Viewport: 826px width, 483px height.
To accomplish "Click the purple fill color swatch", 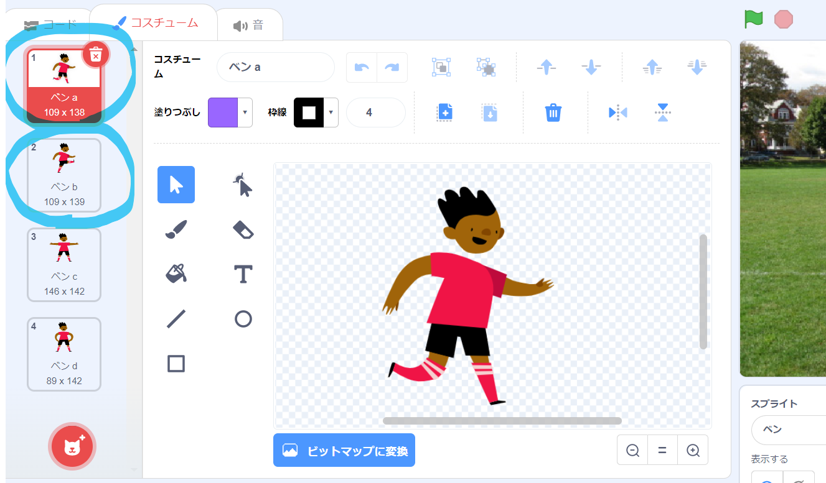I will pos(223,113).
